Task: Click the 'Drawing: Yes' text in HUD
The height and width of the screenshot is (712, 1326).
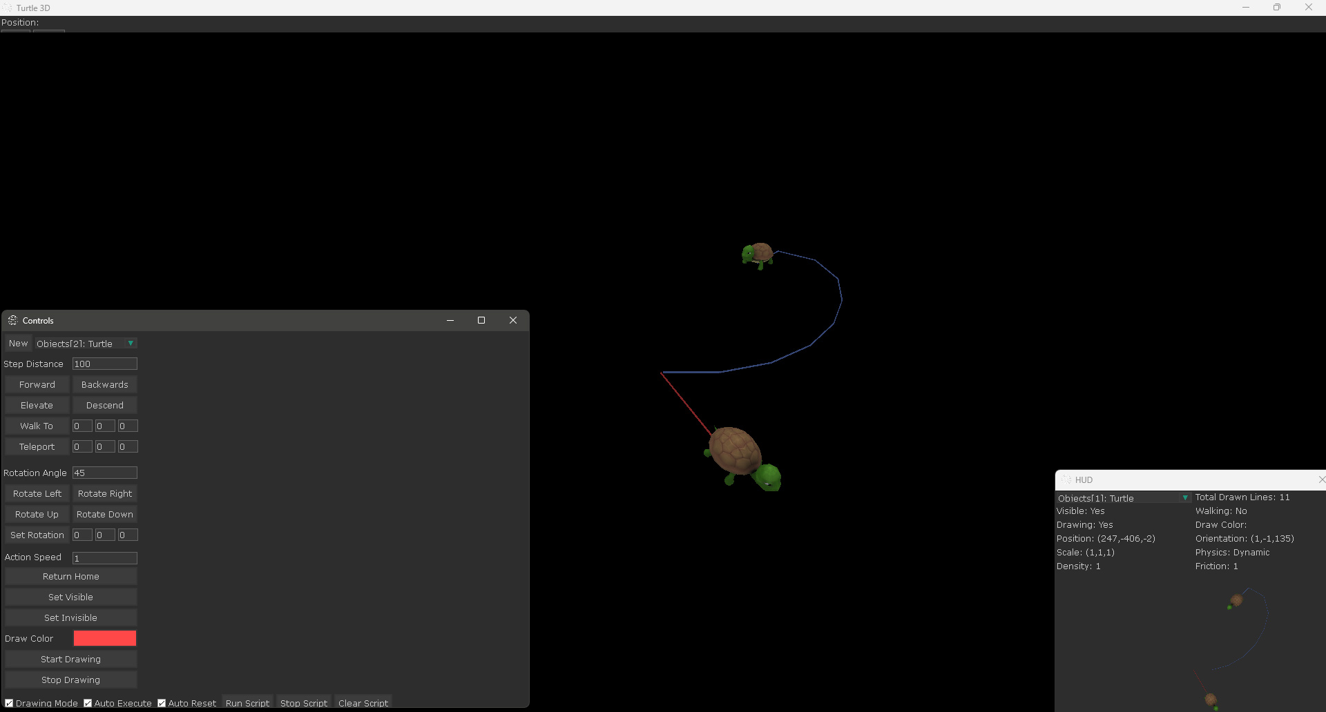Action: click(1084, 525)
